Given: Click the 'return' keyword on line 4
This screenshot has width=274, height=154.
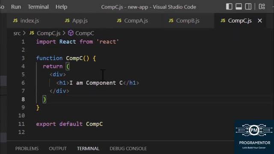Looking at the screenshot, I should tap(53, 66).
